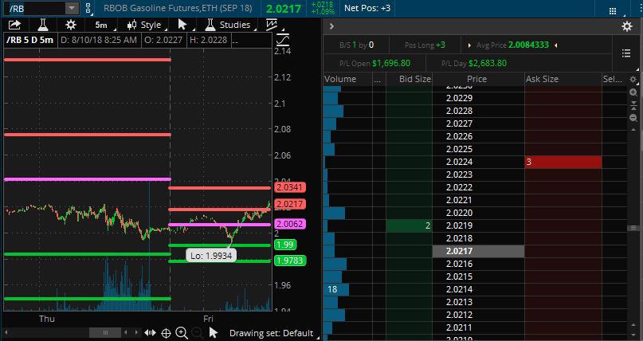This screenshot has width=643, height=341.
Task: Open the Style dropdown menu
Action: pos(144,25)
